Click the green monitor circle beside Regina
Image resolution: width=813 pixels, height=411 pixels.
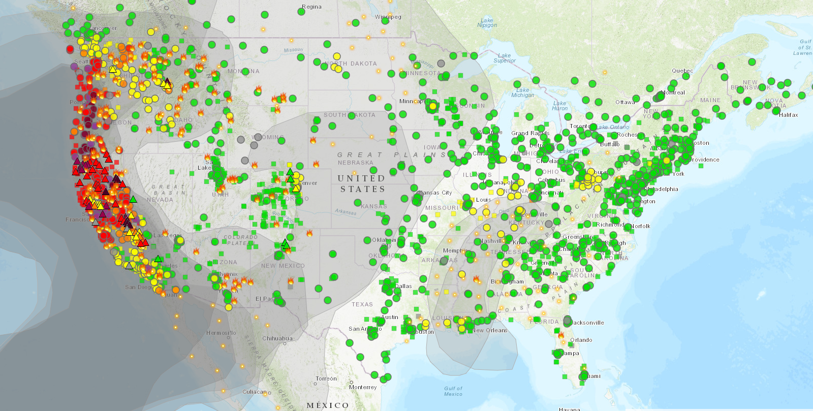click(301, 12)
